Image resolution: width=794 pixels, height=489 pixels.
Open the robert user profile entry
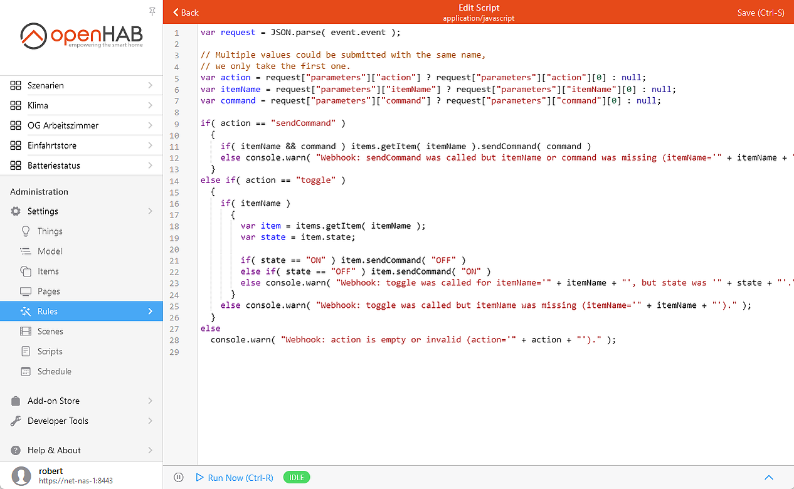[82, 476]
